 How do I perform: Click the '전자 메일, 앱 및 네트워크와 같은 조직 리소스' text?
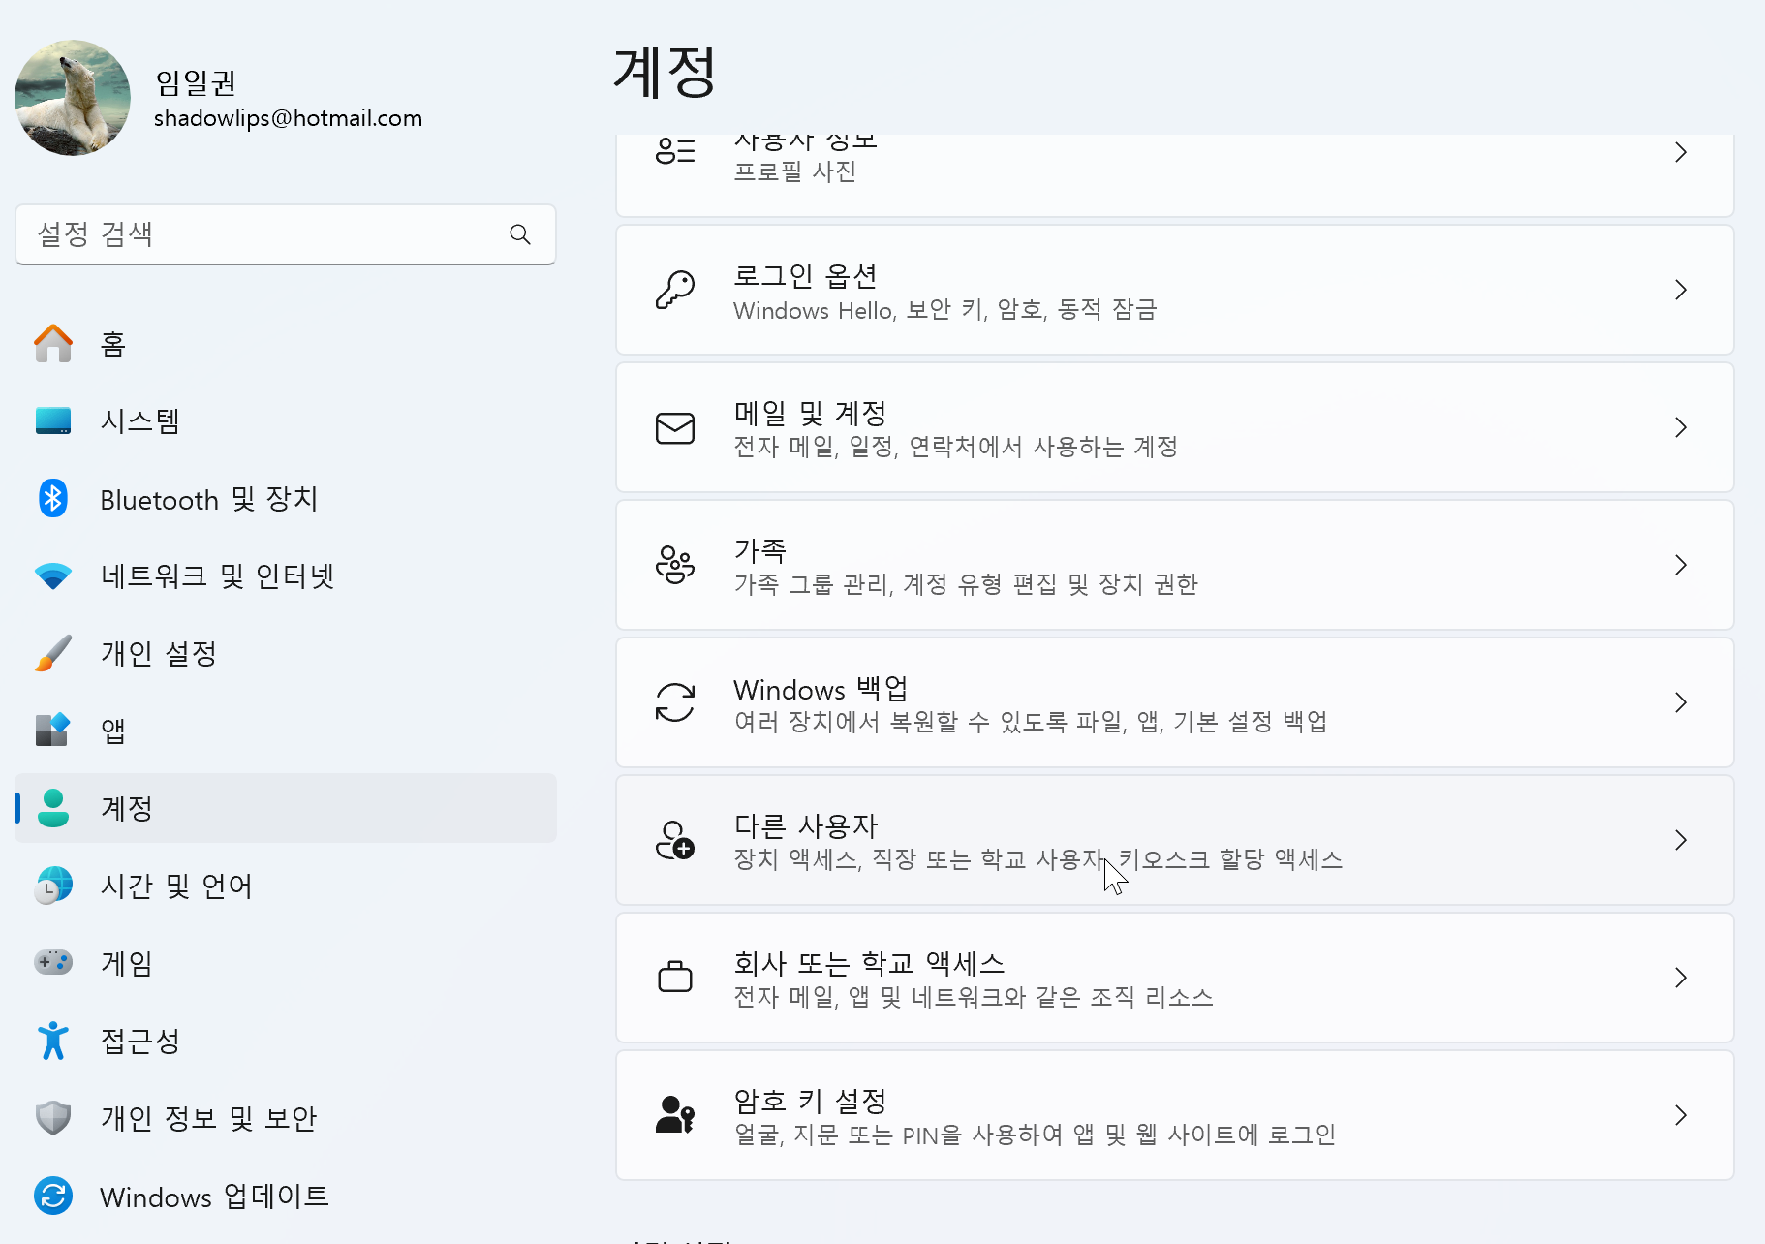(x=974, y=997)
